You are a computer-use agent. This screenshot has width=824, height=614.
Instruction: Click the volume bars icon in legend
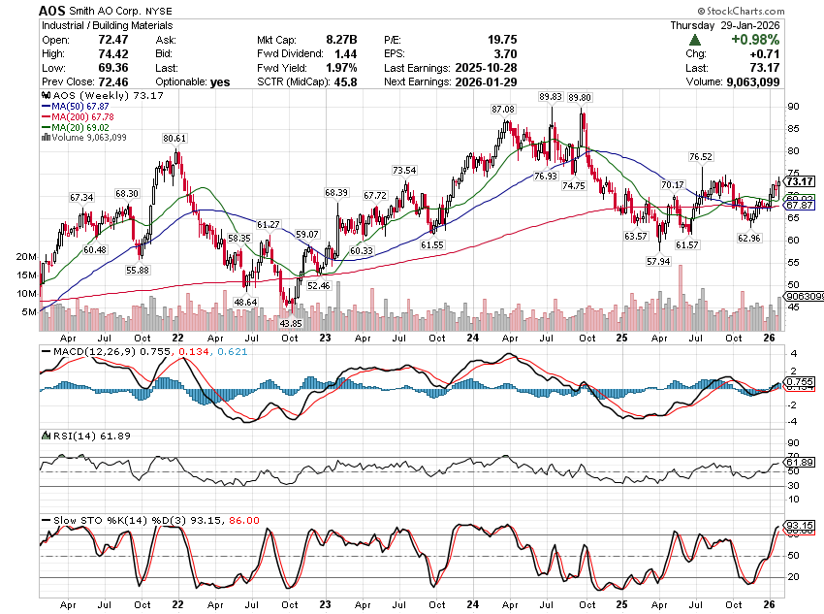point(44,137)
